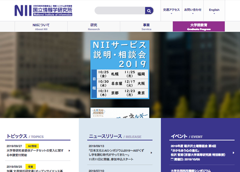Click the search magnifier button

pos(149,11)
